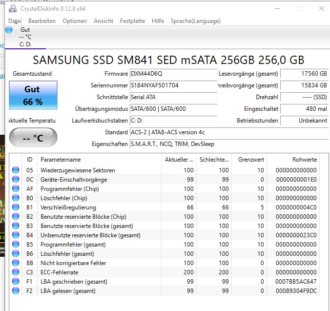Image resolution: width=330 pixels, height=311 pixels.
Task: Click status orb for C3 ECC-Fehlerrate
Action: click(x=16, y=272)
